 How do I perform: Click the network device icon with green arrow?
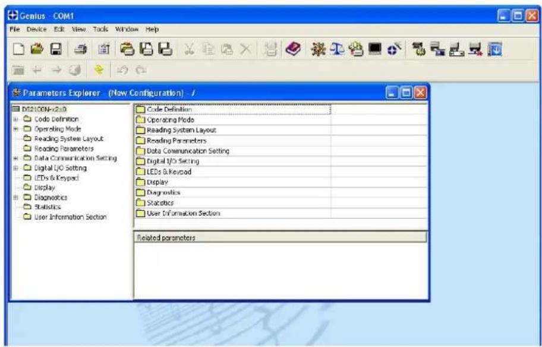(x=420, y=49)
